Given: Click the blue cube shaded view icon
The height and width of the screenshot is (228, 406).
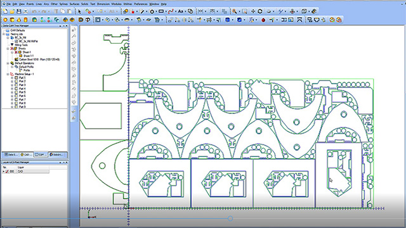Looking at the screenshot, I should (227, 20).
